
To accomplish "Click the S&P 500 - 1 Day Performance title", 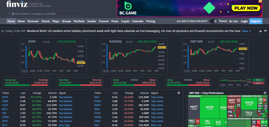I will tap(206, 93).
